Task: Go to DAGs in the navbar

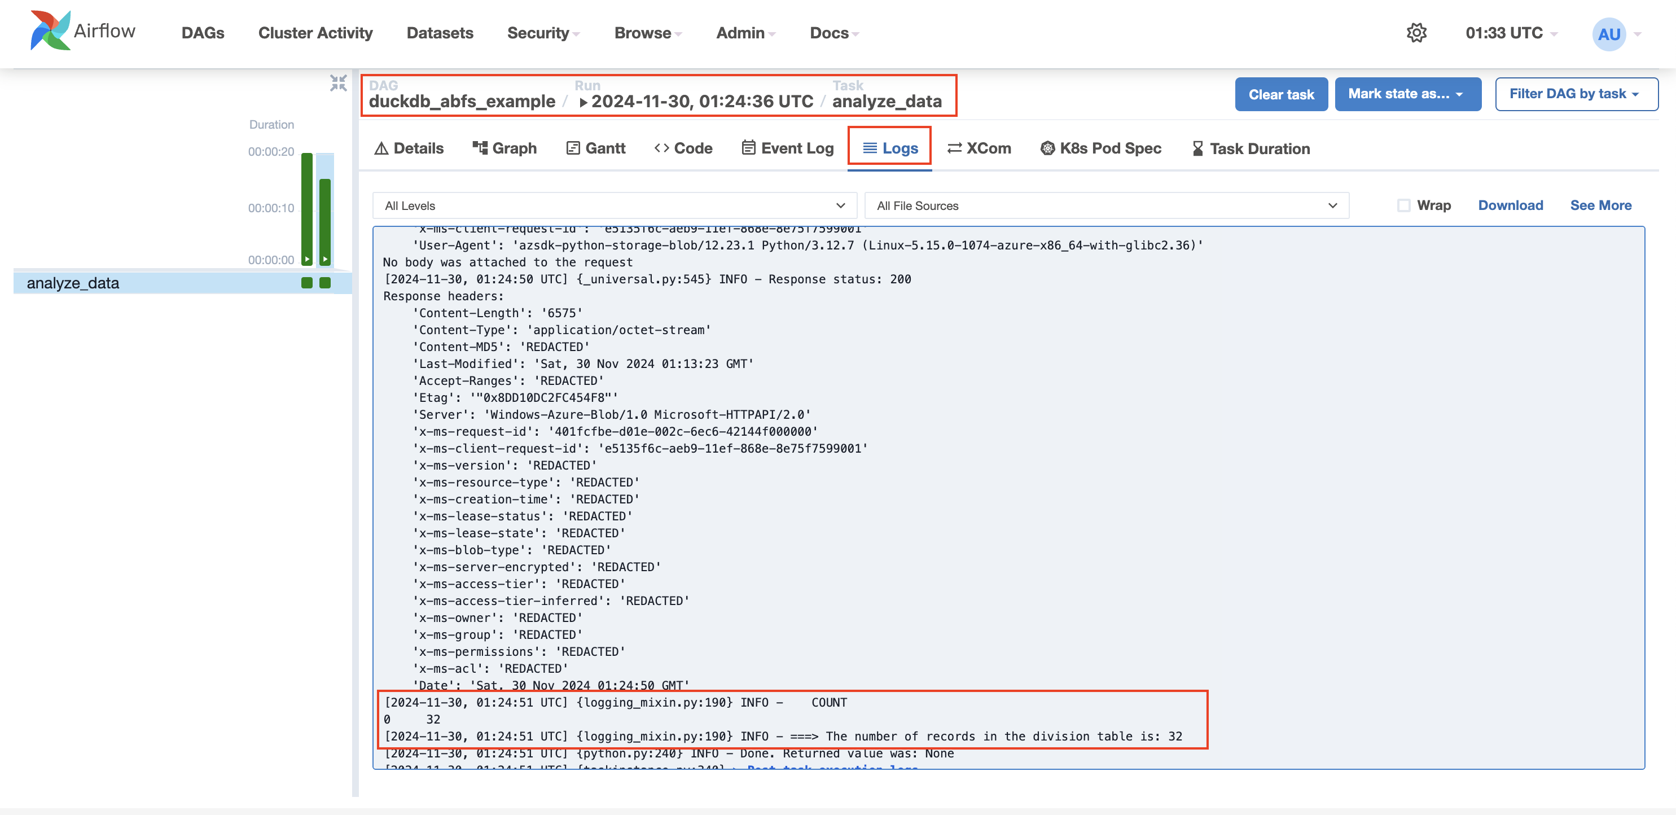Action: (203, 33)
